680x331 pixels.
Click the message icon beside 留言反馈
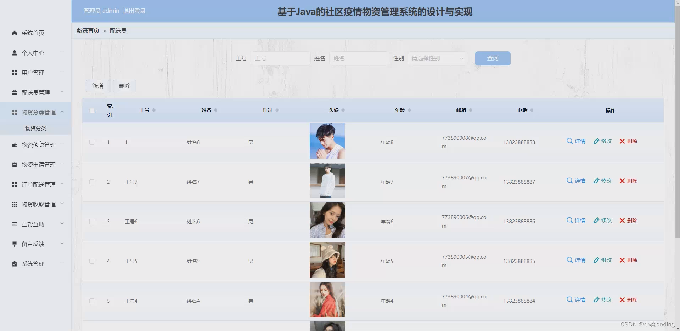coord(15,244)
